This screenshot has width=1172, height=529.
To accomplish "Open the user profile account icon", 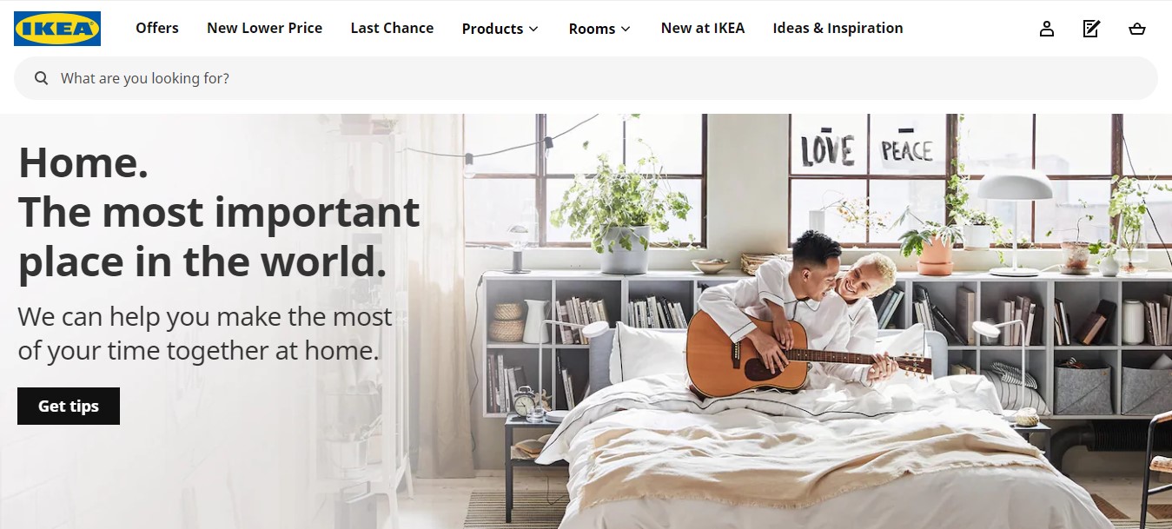I will point(1047,29).
